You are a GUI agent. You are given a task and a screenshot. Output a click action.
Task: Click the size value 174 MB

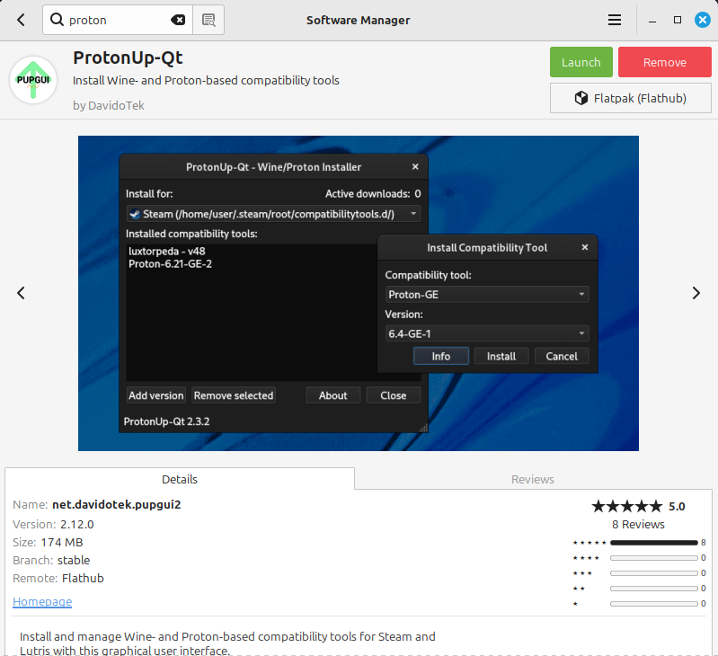62,542
